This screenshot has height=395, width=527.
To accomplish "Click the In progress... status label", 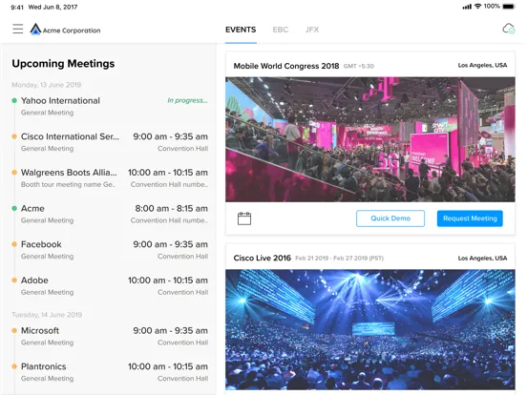I will click(187, 100).
